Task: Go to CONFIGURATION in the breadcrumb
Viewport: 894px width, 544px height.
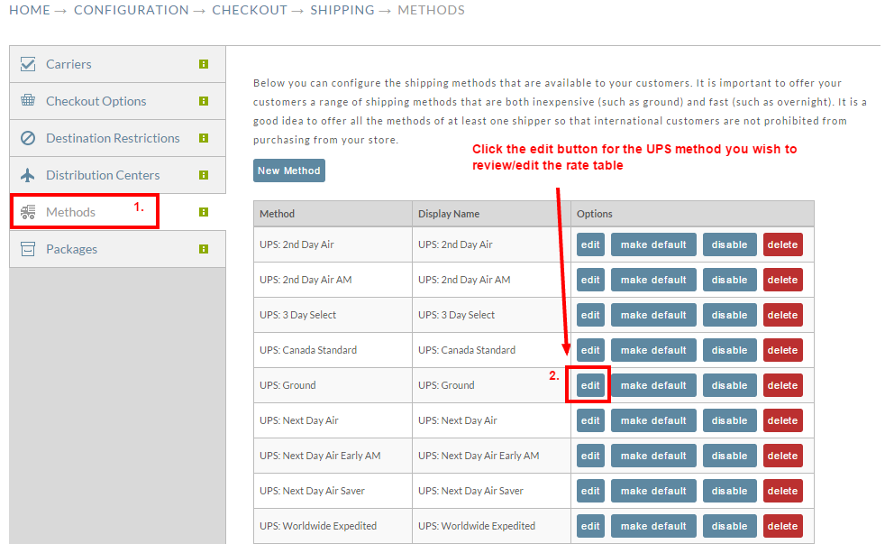Action: [132, 10]
